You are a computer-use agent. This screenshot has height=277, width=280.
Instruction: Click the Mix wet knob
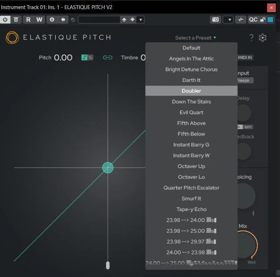pos(247,245)
